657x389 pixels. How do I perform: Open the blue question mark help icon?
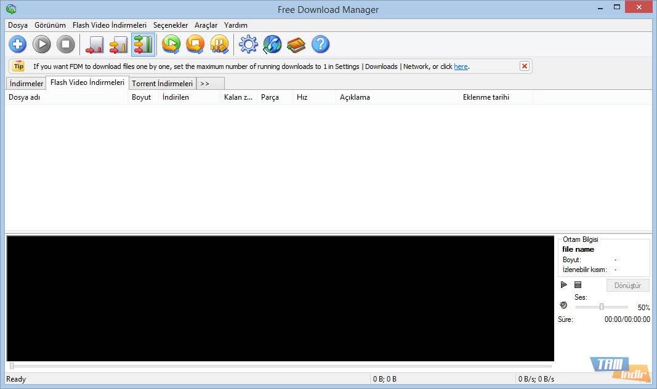pos(320,44)
